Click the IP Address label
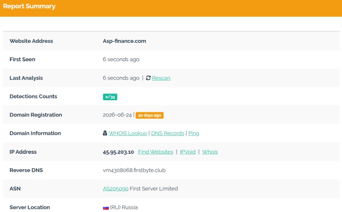The width and height of the screenshot is (342, 212). [x=23, y=152]
